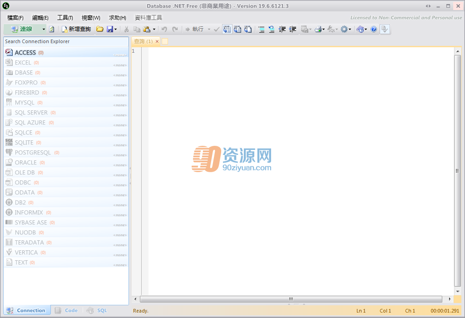Click the horizontal scrollbar thumb of the editor
This screenshot has height=318, width=465.
pos(291,299)
